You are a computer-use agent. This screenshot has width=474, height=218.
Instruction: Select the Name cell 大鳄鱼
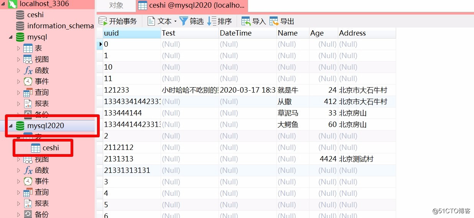click(293, 125)
